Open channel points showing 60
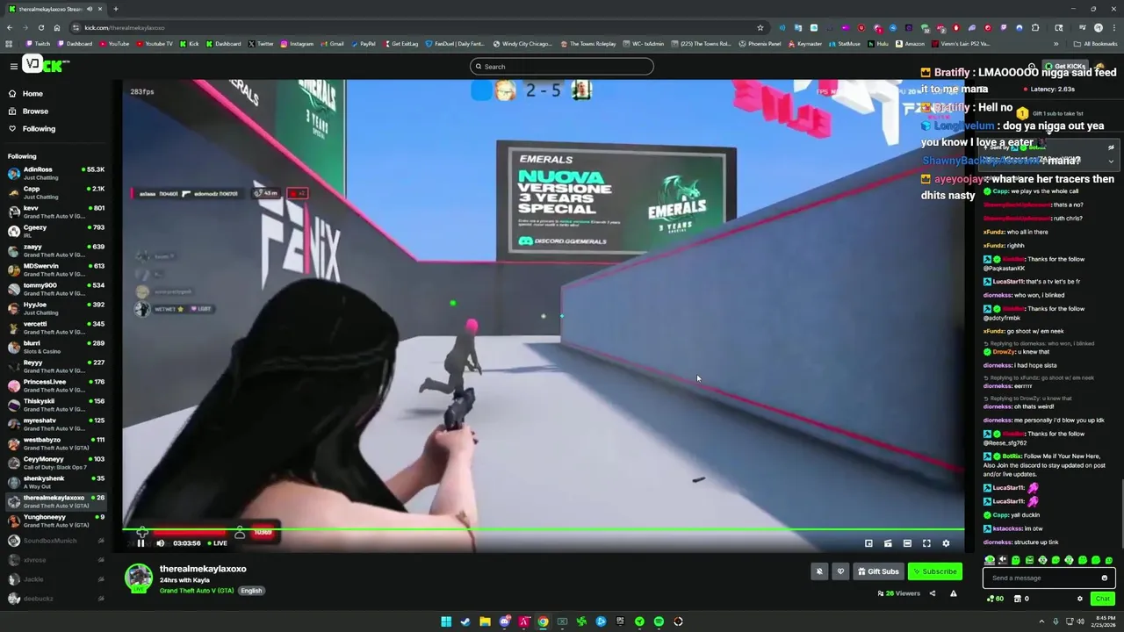The height and width of the screenshot is (632, 1124). (x=995, y=599)
